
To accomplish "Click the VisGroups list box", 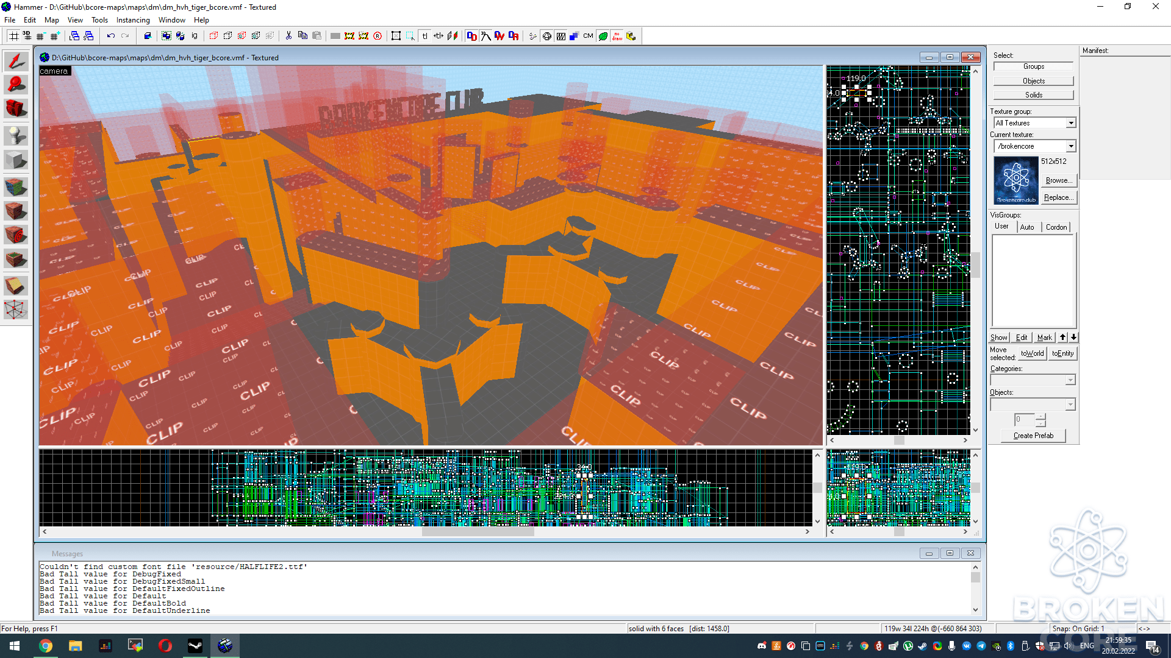I will pyautogui.click(x=1033, y=281).
